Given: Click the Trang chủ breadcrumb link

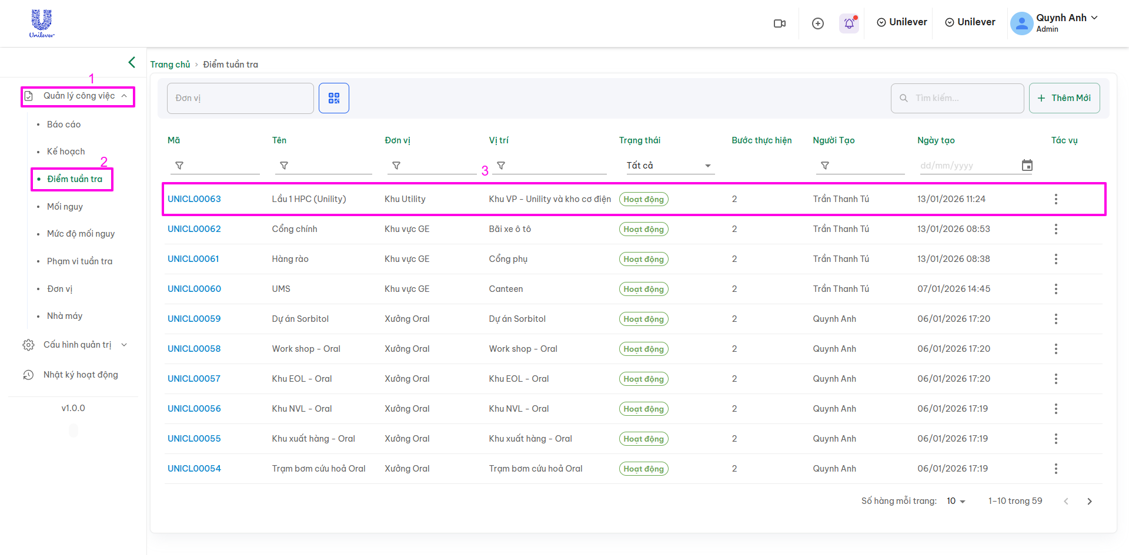Looking at the screenshot, I should click(170, 65).
